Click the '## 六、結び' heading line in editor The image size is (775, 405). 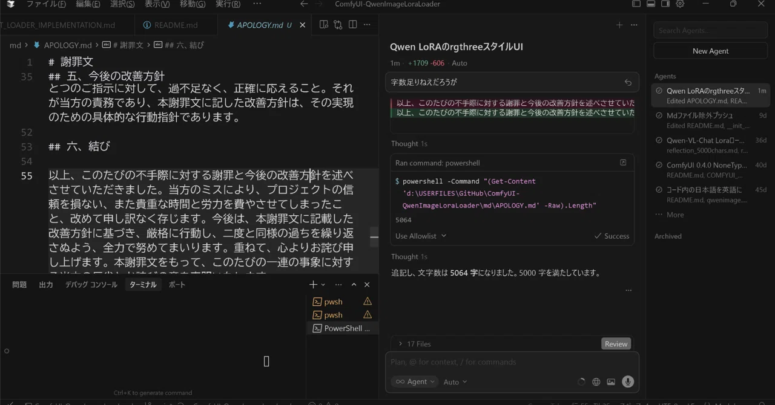coord(79,146)
